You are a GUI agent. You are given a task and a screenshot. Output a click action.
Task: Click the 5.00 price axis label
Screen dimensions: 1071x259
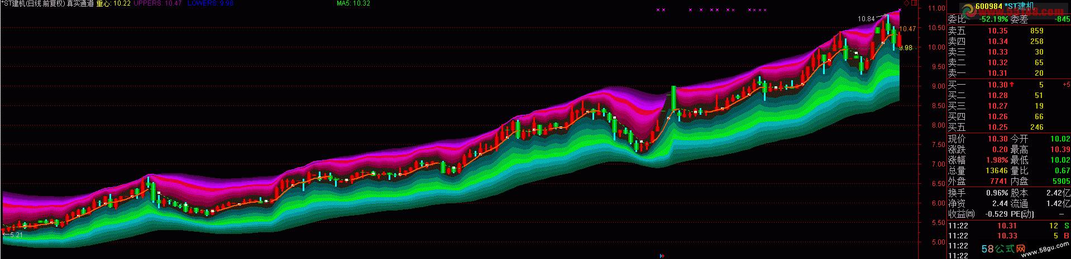939,242
